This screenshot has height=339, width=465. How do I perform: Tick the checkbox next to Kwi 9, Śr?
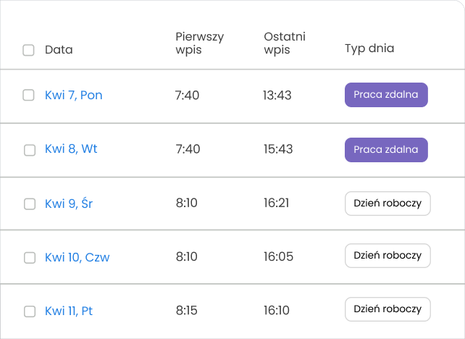coord(30,204)
